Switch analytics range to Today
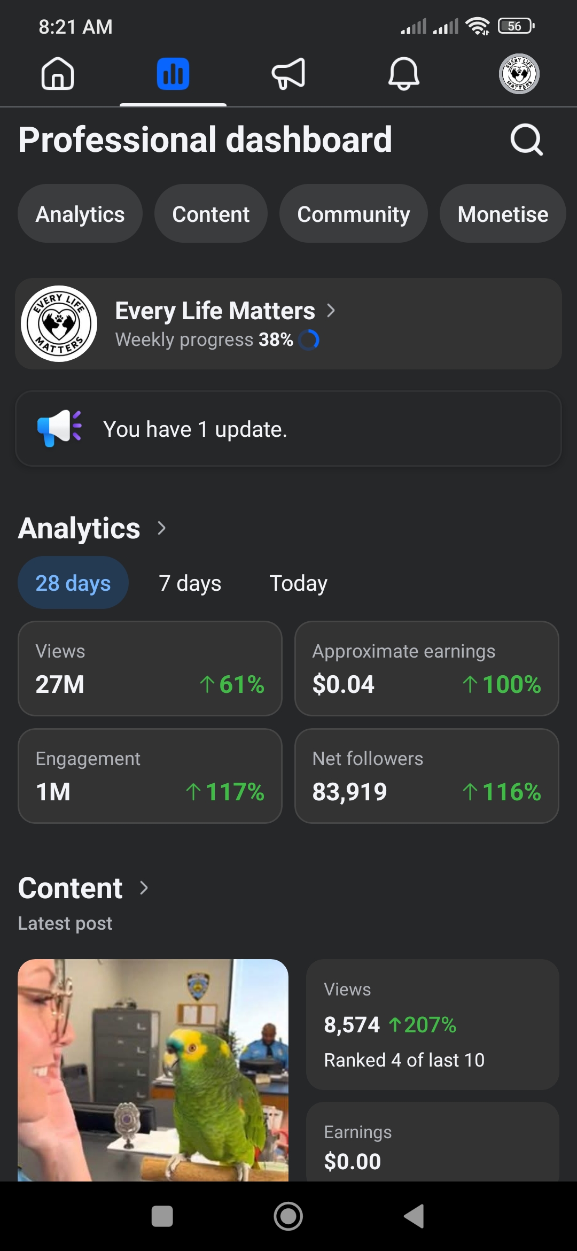The width and height of the screenshot is (577, 1251). pyautogui.click(x=298, y=583)
